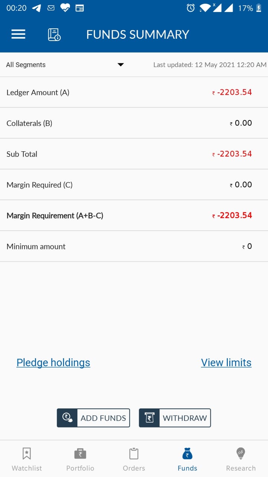Select the Ledger Amount (A) row
This screenshot has height=477, width=268.
coord(134,92)
